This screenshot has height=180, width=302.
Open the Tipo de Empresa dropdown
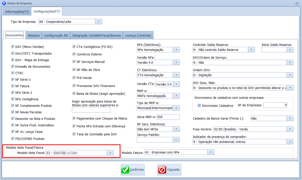coord(99,22)
